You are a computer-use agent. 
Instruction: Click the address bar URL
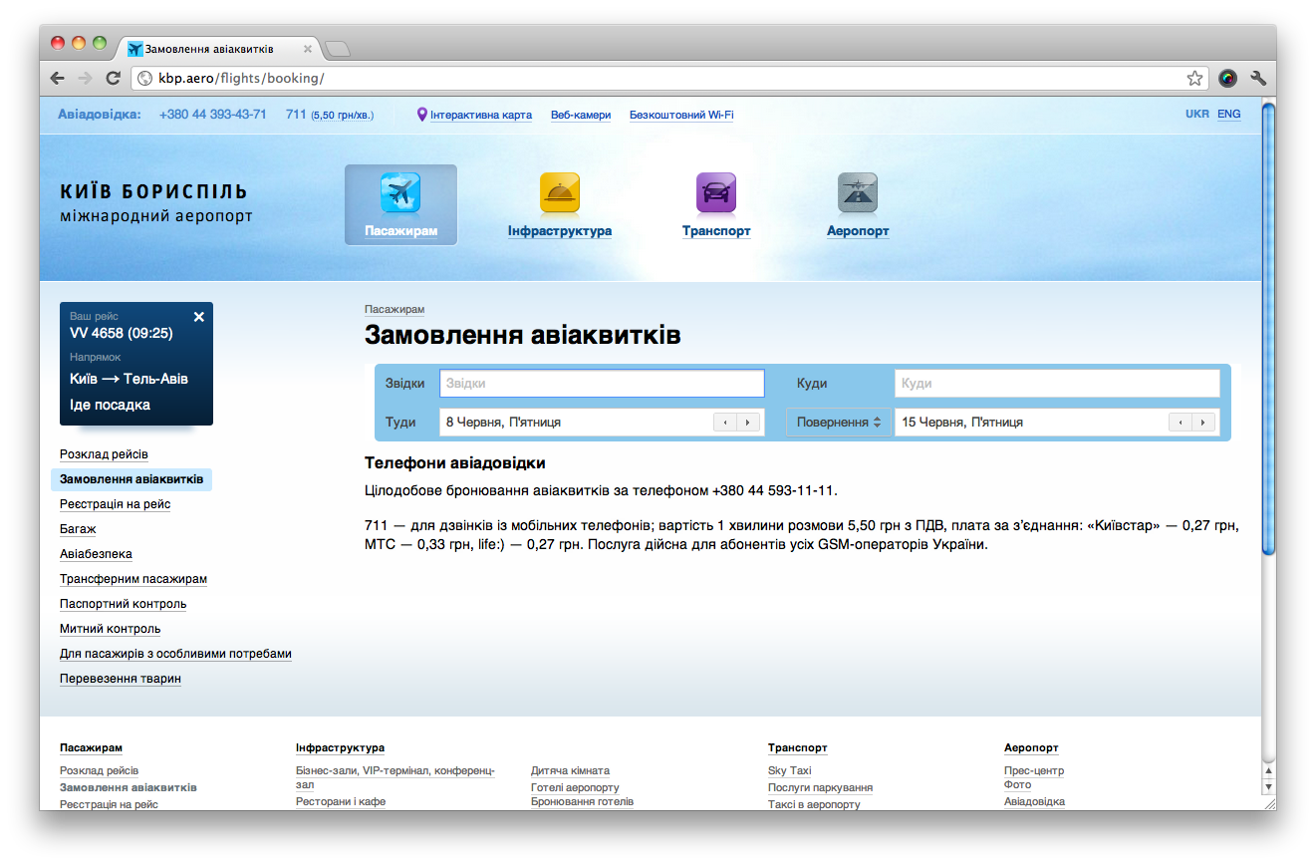coord(241,78)
